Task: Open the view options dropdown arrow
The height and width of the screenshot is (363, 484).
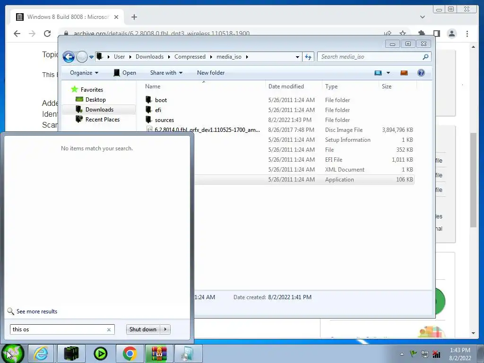Action: (389, 73)
